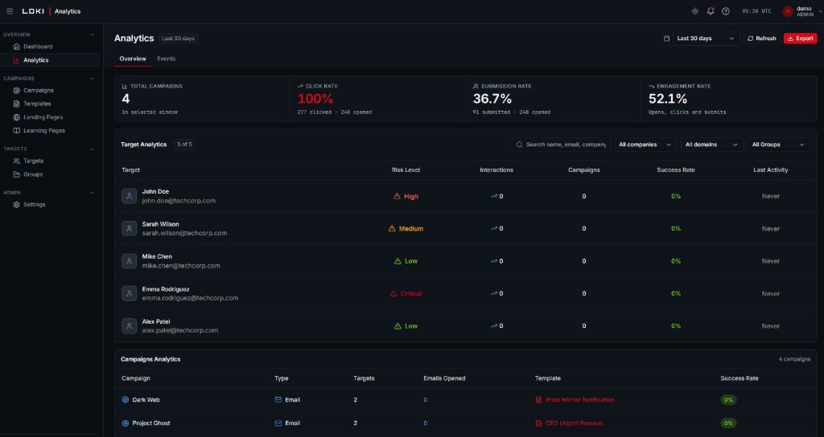Screen dimensions: 824x437
Task: Click the red Export button
Action: click(800, 39)
